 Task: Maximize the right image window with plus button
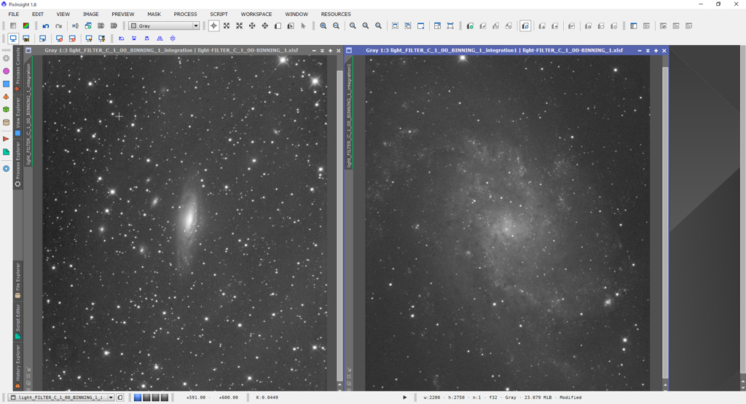point(656,50)
